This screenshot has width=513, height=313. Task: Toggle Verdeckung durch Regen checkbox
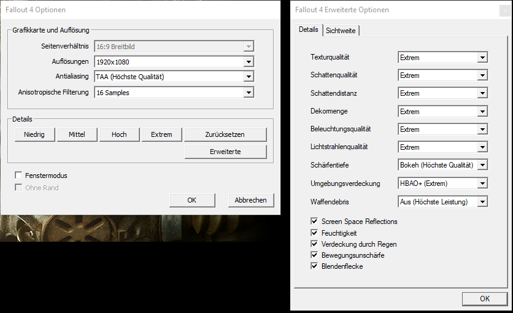314,244
